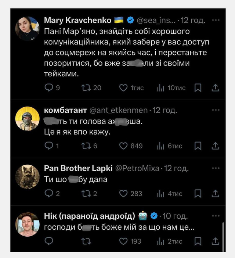Like the комбатант tweet with 849 likes
Screen dimensions: 235x258
(123, 146)
